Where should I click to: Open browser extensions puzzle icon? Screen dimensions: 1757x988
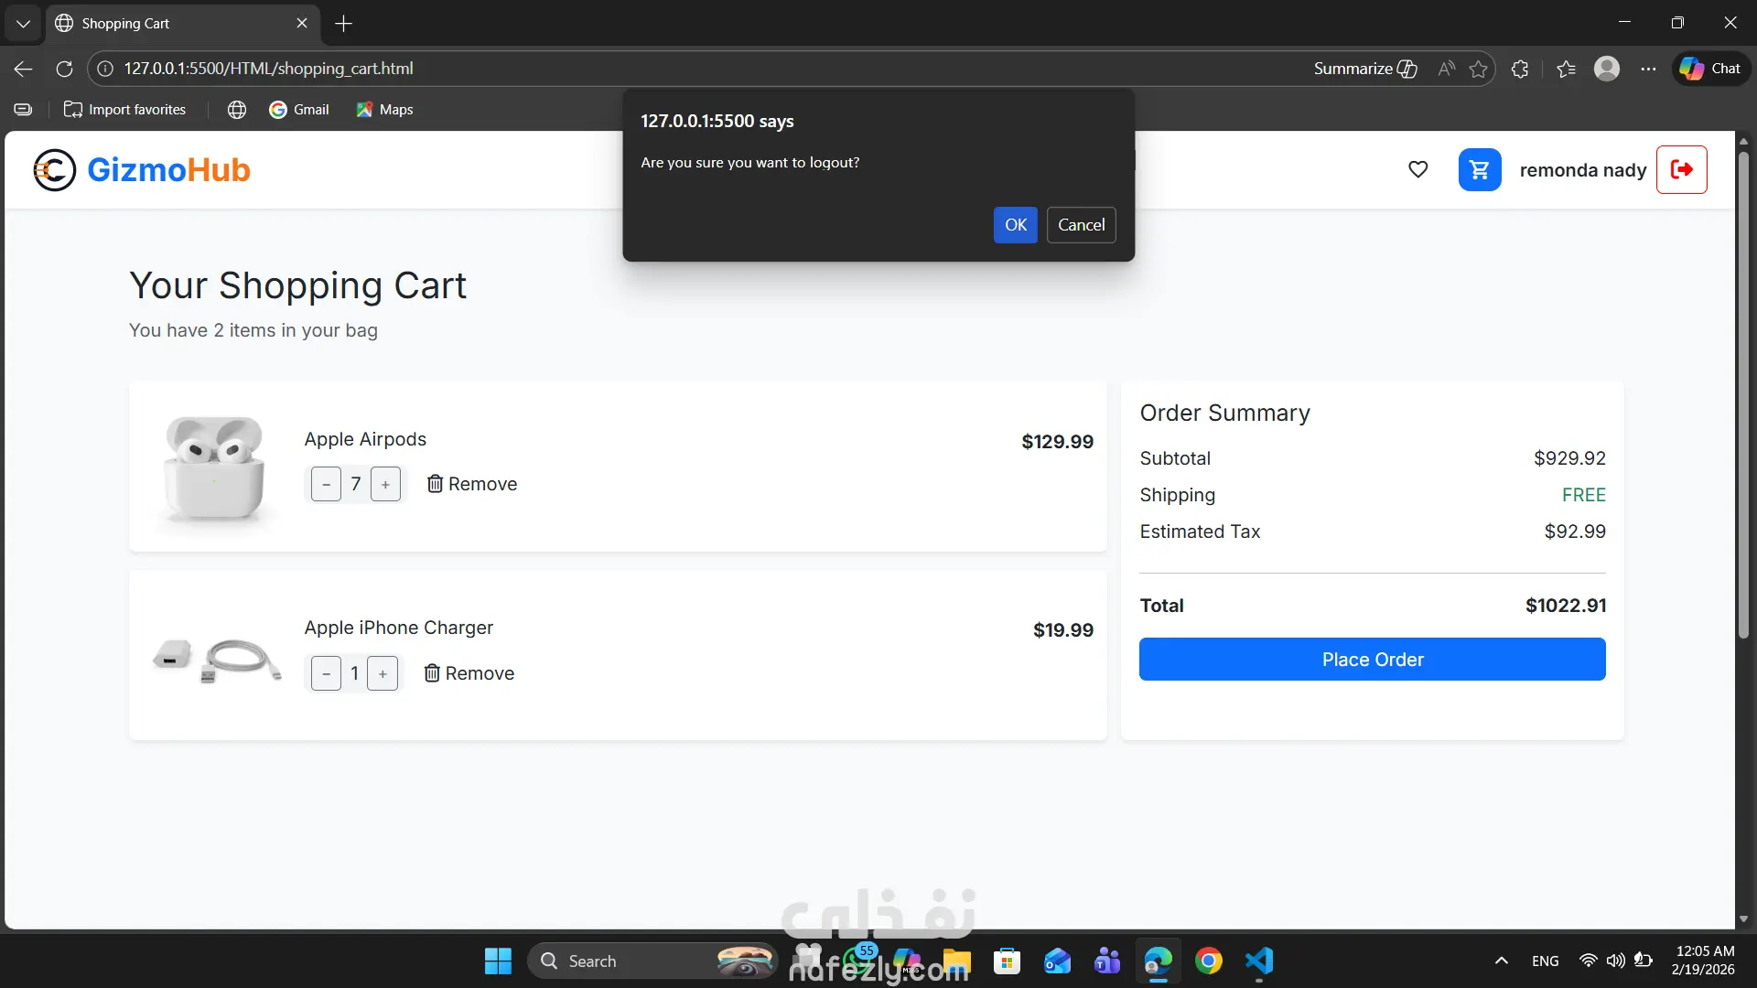point(1520,69)
